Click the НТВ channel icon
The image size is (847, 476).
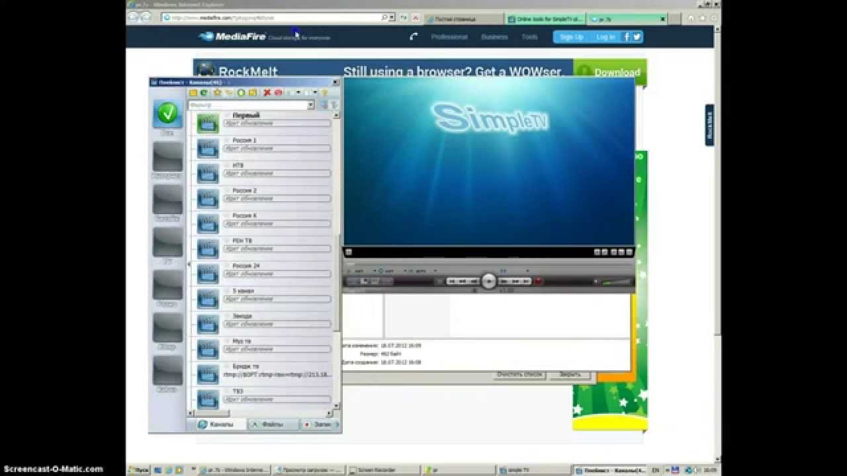208,173
